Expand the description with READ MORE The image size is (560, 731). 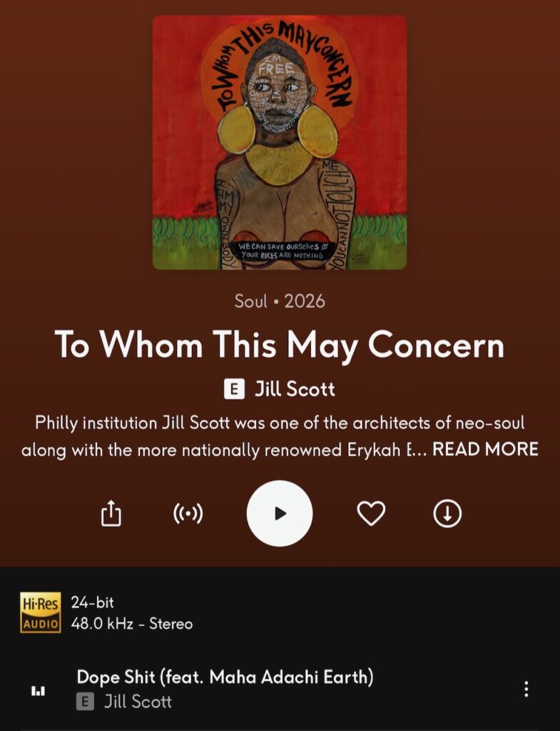click(486, 450)
